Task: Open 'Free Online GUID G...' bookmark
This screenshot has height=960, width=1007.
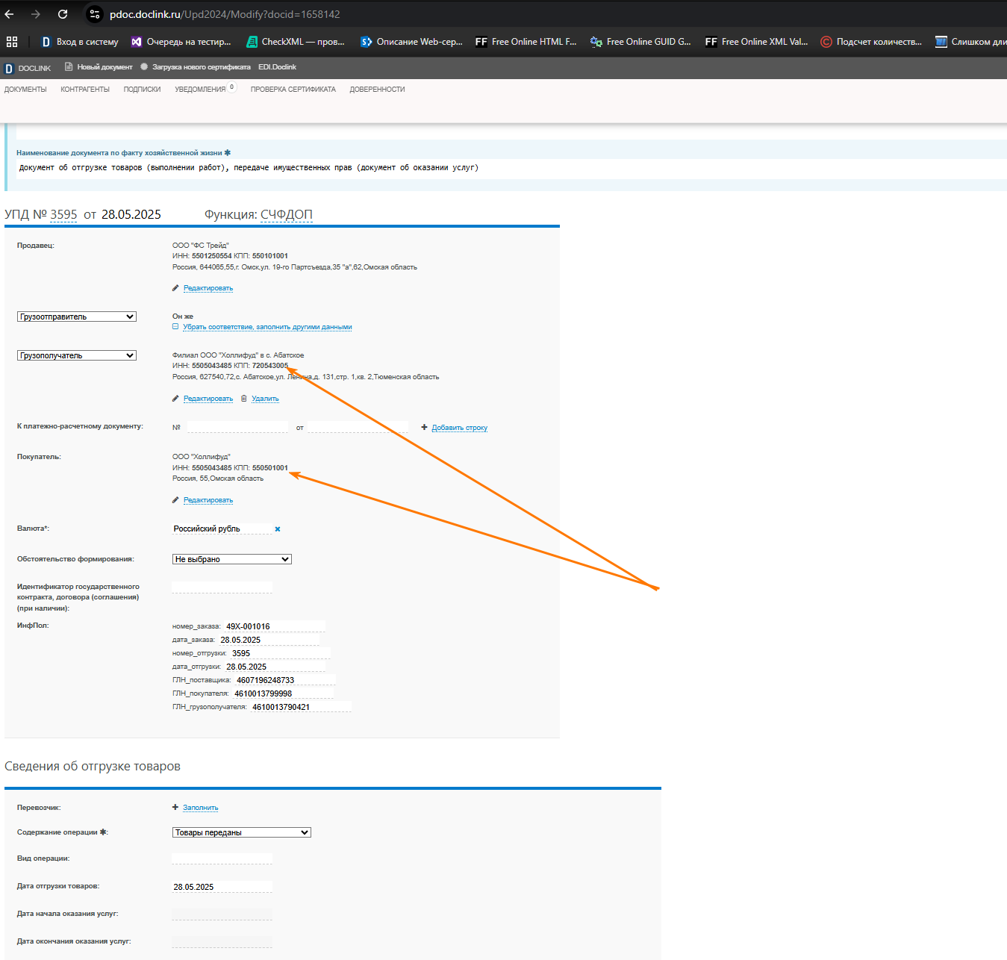Action: (641, 42)
